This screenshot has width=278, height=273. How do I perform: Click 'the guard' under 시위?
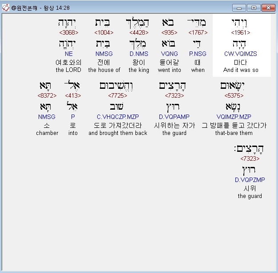point(250,196)
